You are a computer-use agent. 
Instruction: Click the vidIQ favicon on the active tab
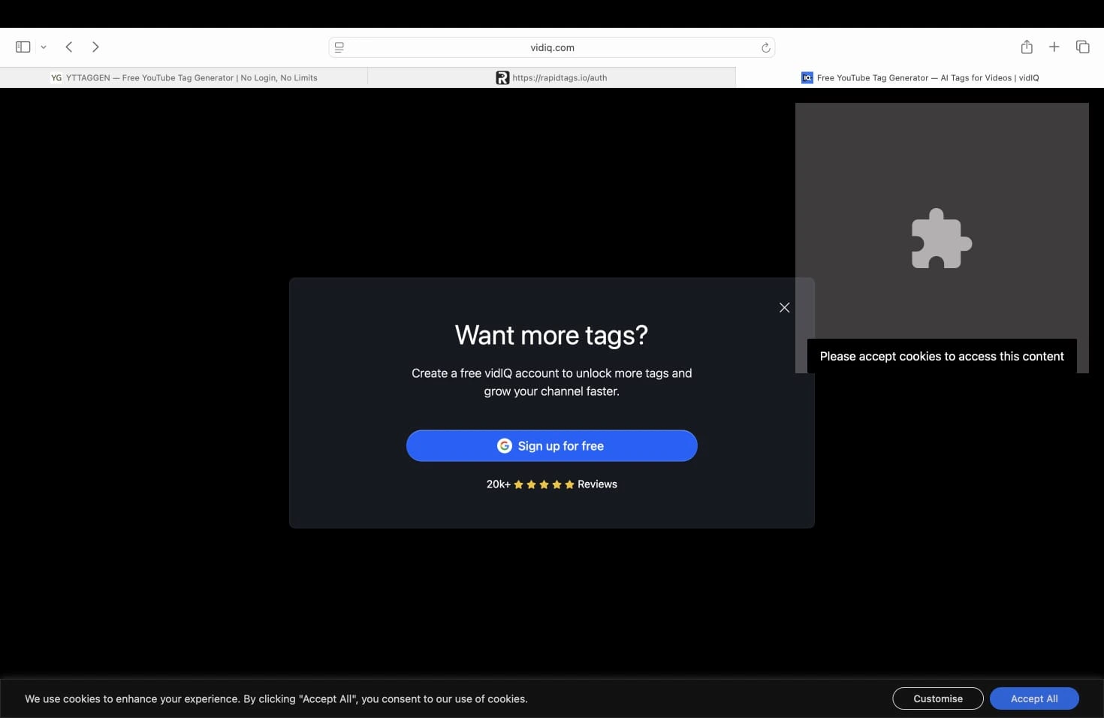[x=806, y=77]
